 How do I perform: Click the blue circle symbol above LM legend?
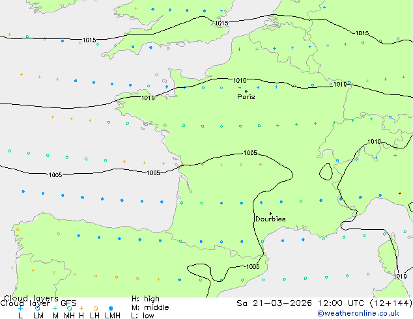pos(37,308)
